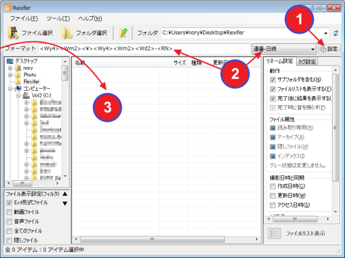Screen dimensions: 345x258
Task: Check 作成日時 sync option
Action: coord(273,186)
